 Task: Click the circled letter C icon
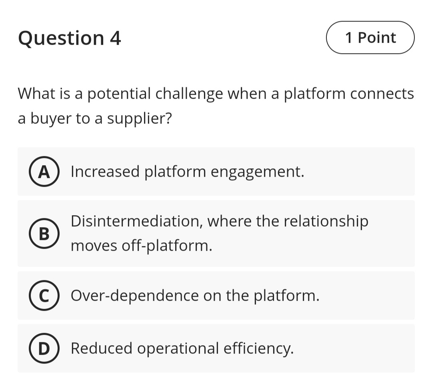pos(44,295)
